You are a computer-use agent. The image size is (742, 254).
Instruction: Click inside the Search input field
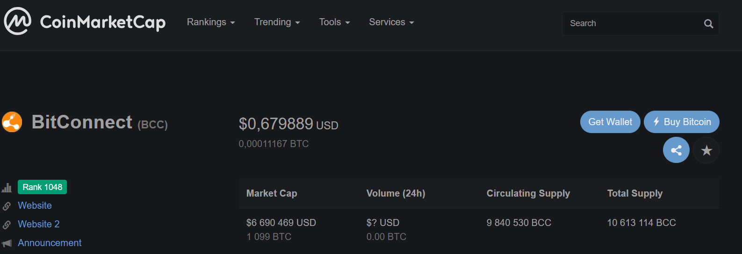click(634, 23)
